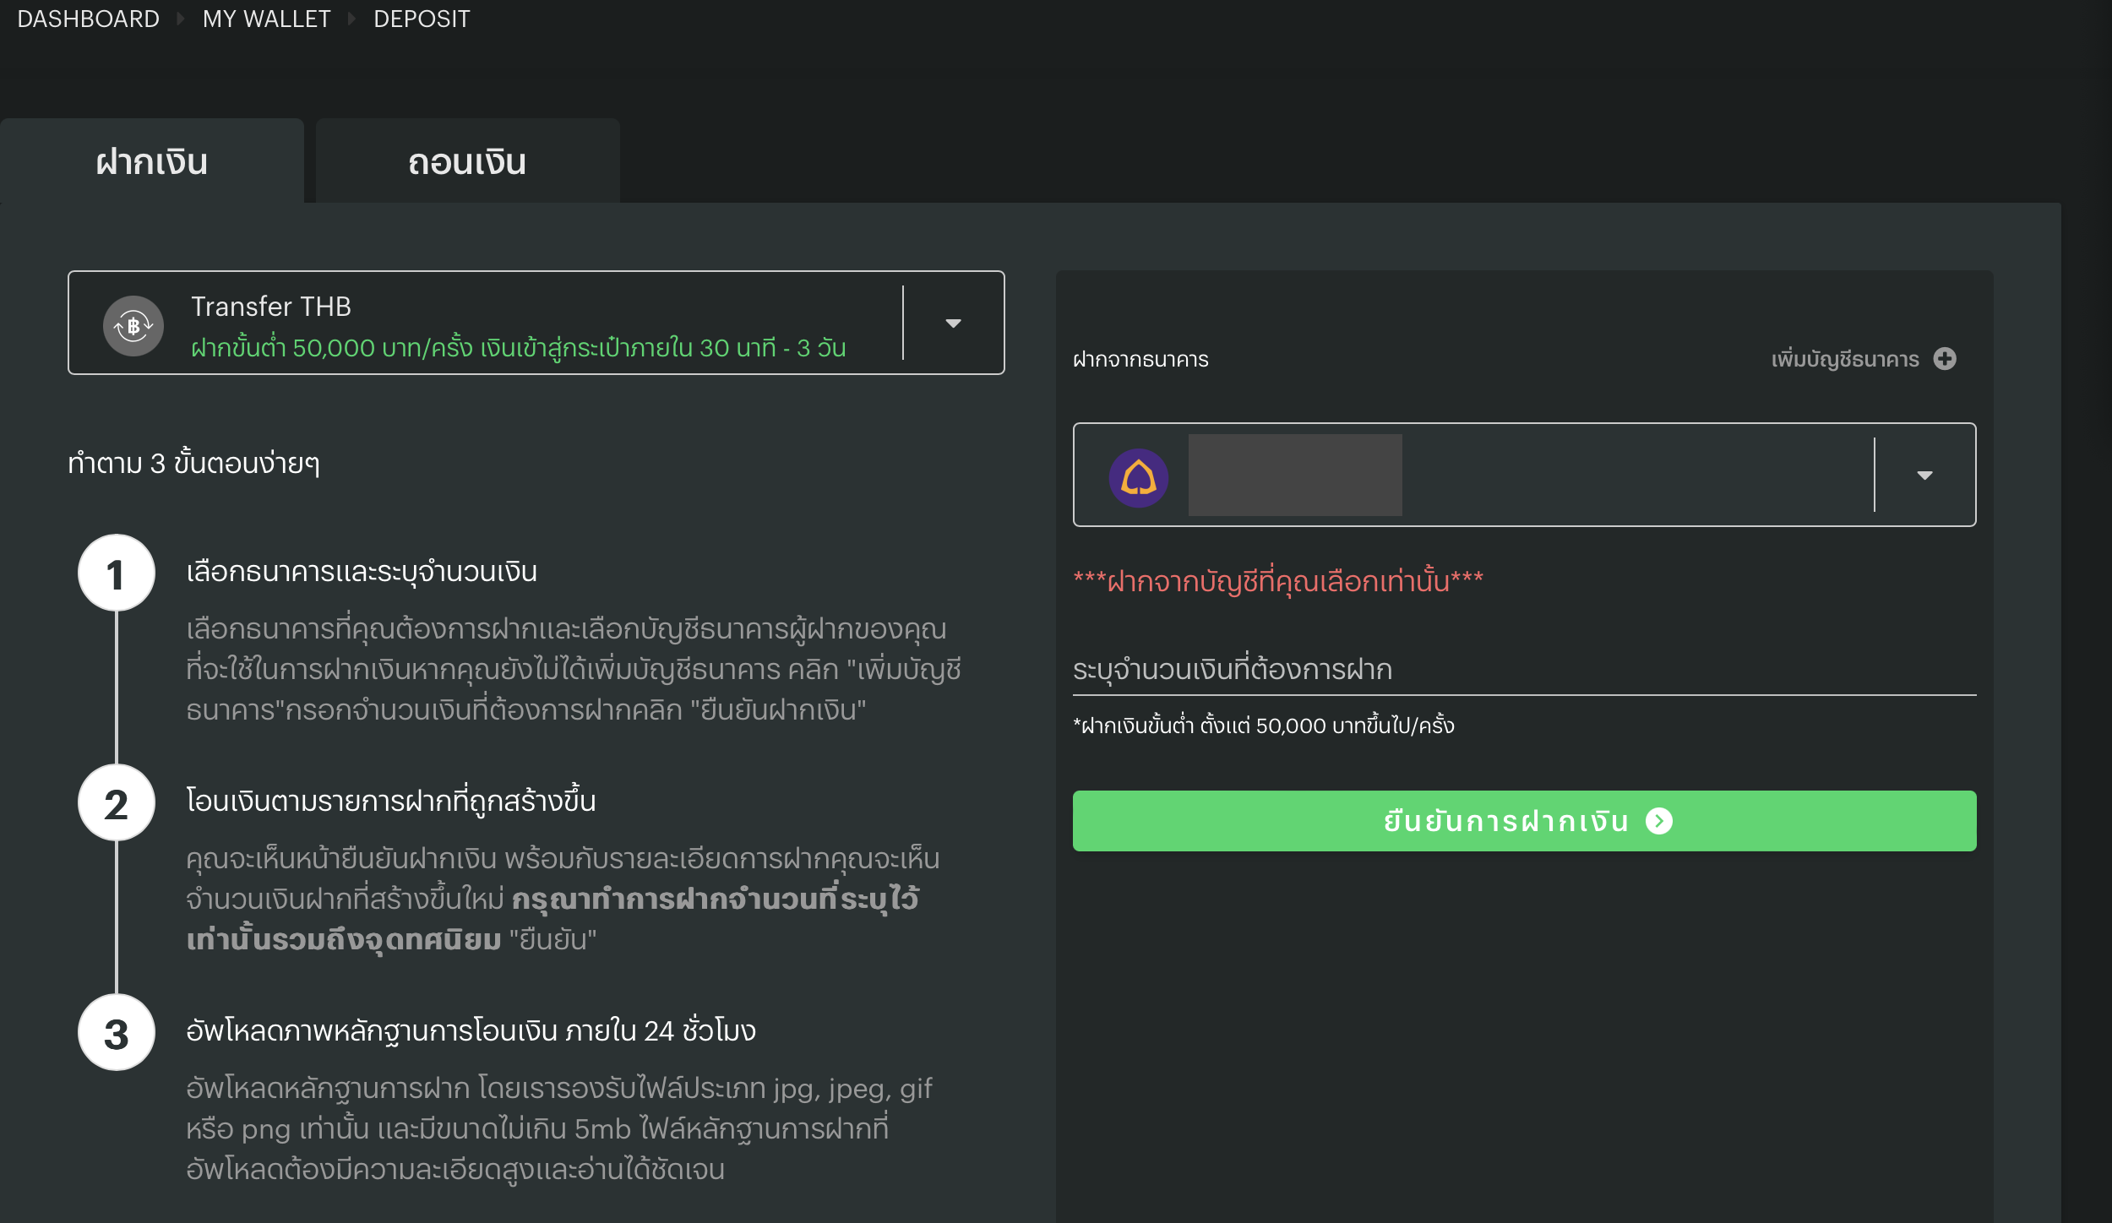Go to MY WALLET breadcrumb link

click(x=266, y=19)
